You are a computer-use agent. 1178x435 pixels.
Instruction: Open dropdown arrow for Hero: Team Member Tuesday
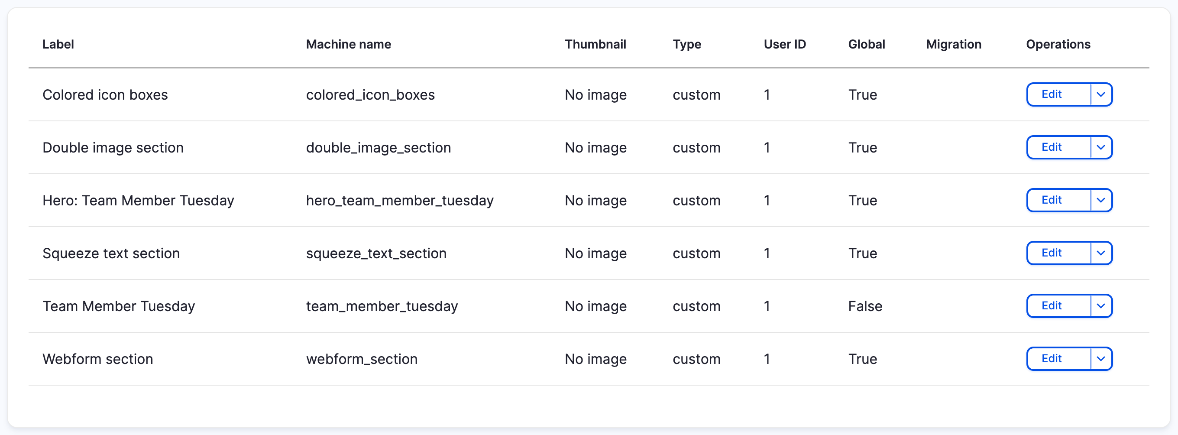pos(1101,200)
